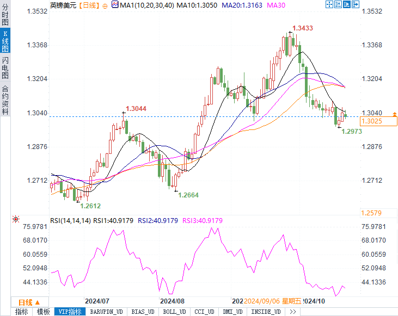Switch to the 闪电图 side tab
This screenshot has width=398, height=316.
click(5, 67)
